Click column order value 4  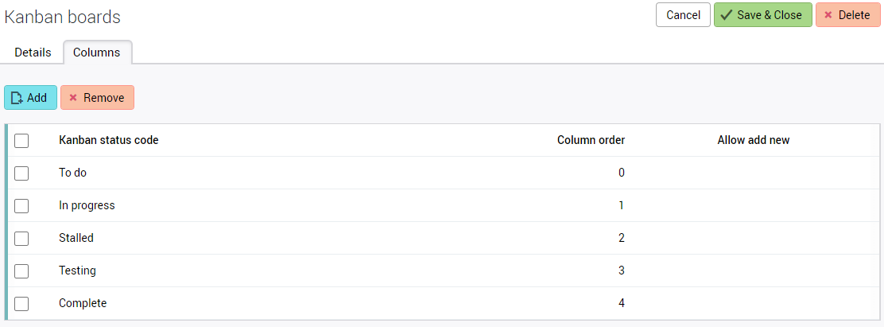pos(622,303)
